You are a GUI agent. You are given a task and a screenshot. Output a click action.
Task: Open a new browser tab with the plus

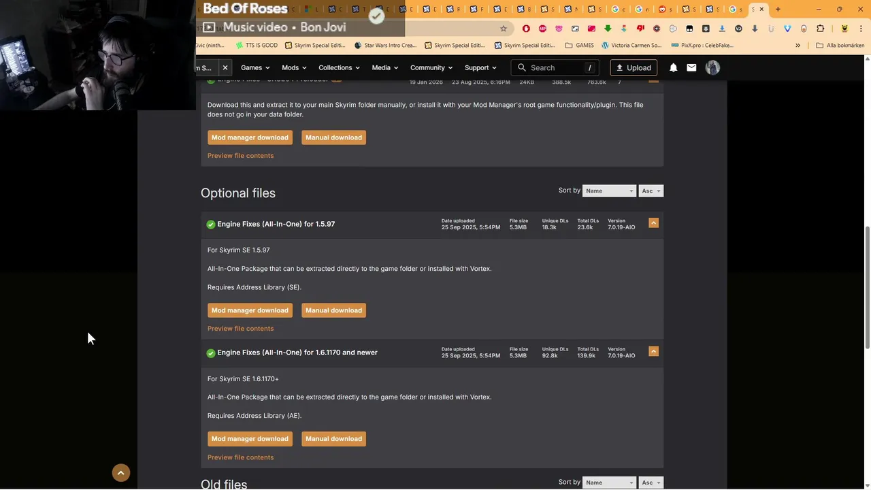point(778,9)
